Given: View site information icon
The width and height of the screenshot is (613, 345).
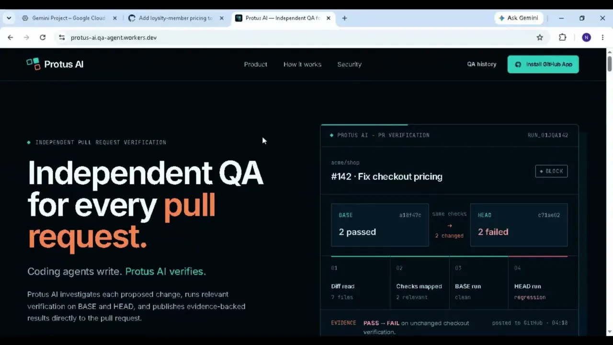Looking at the screenshot, I should tap(61, 37).
